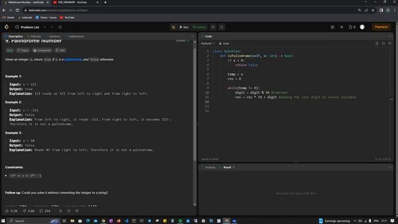Open a new browser tab
The image size is (398, 224).
105,2
